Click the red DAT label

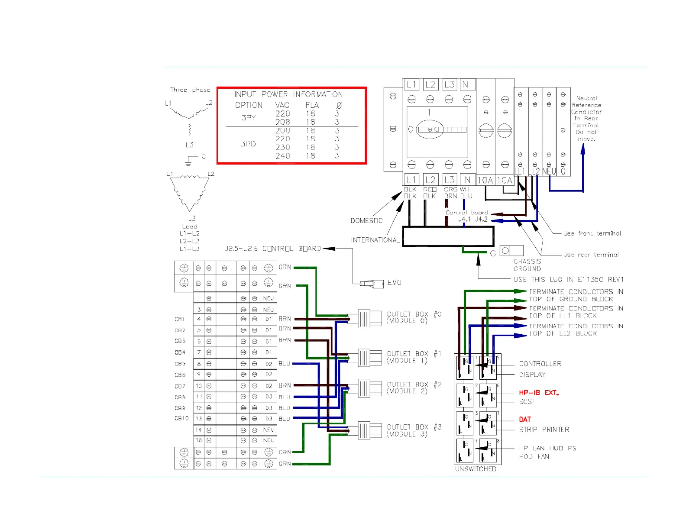525,420
